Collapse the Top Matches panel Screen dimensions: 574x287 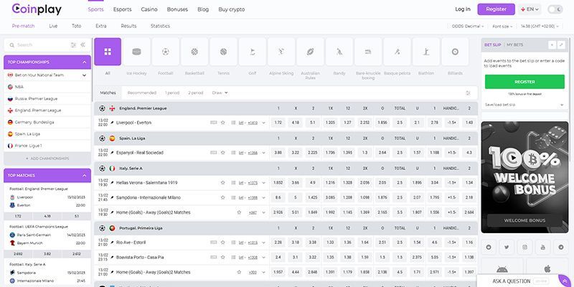click(85, 176)
